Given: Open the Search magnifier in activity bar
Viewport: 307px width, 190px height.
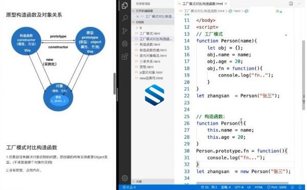Looking at the screenshot, I should (x=125, y=18).
